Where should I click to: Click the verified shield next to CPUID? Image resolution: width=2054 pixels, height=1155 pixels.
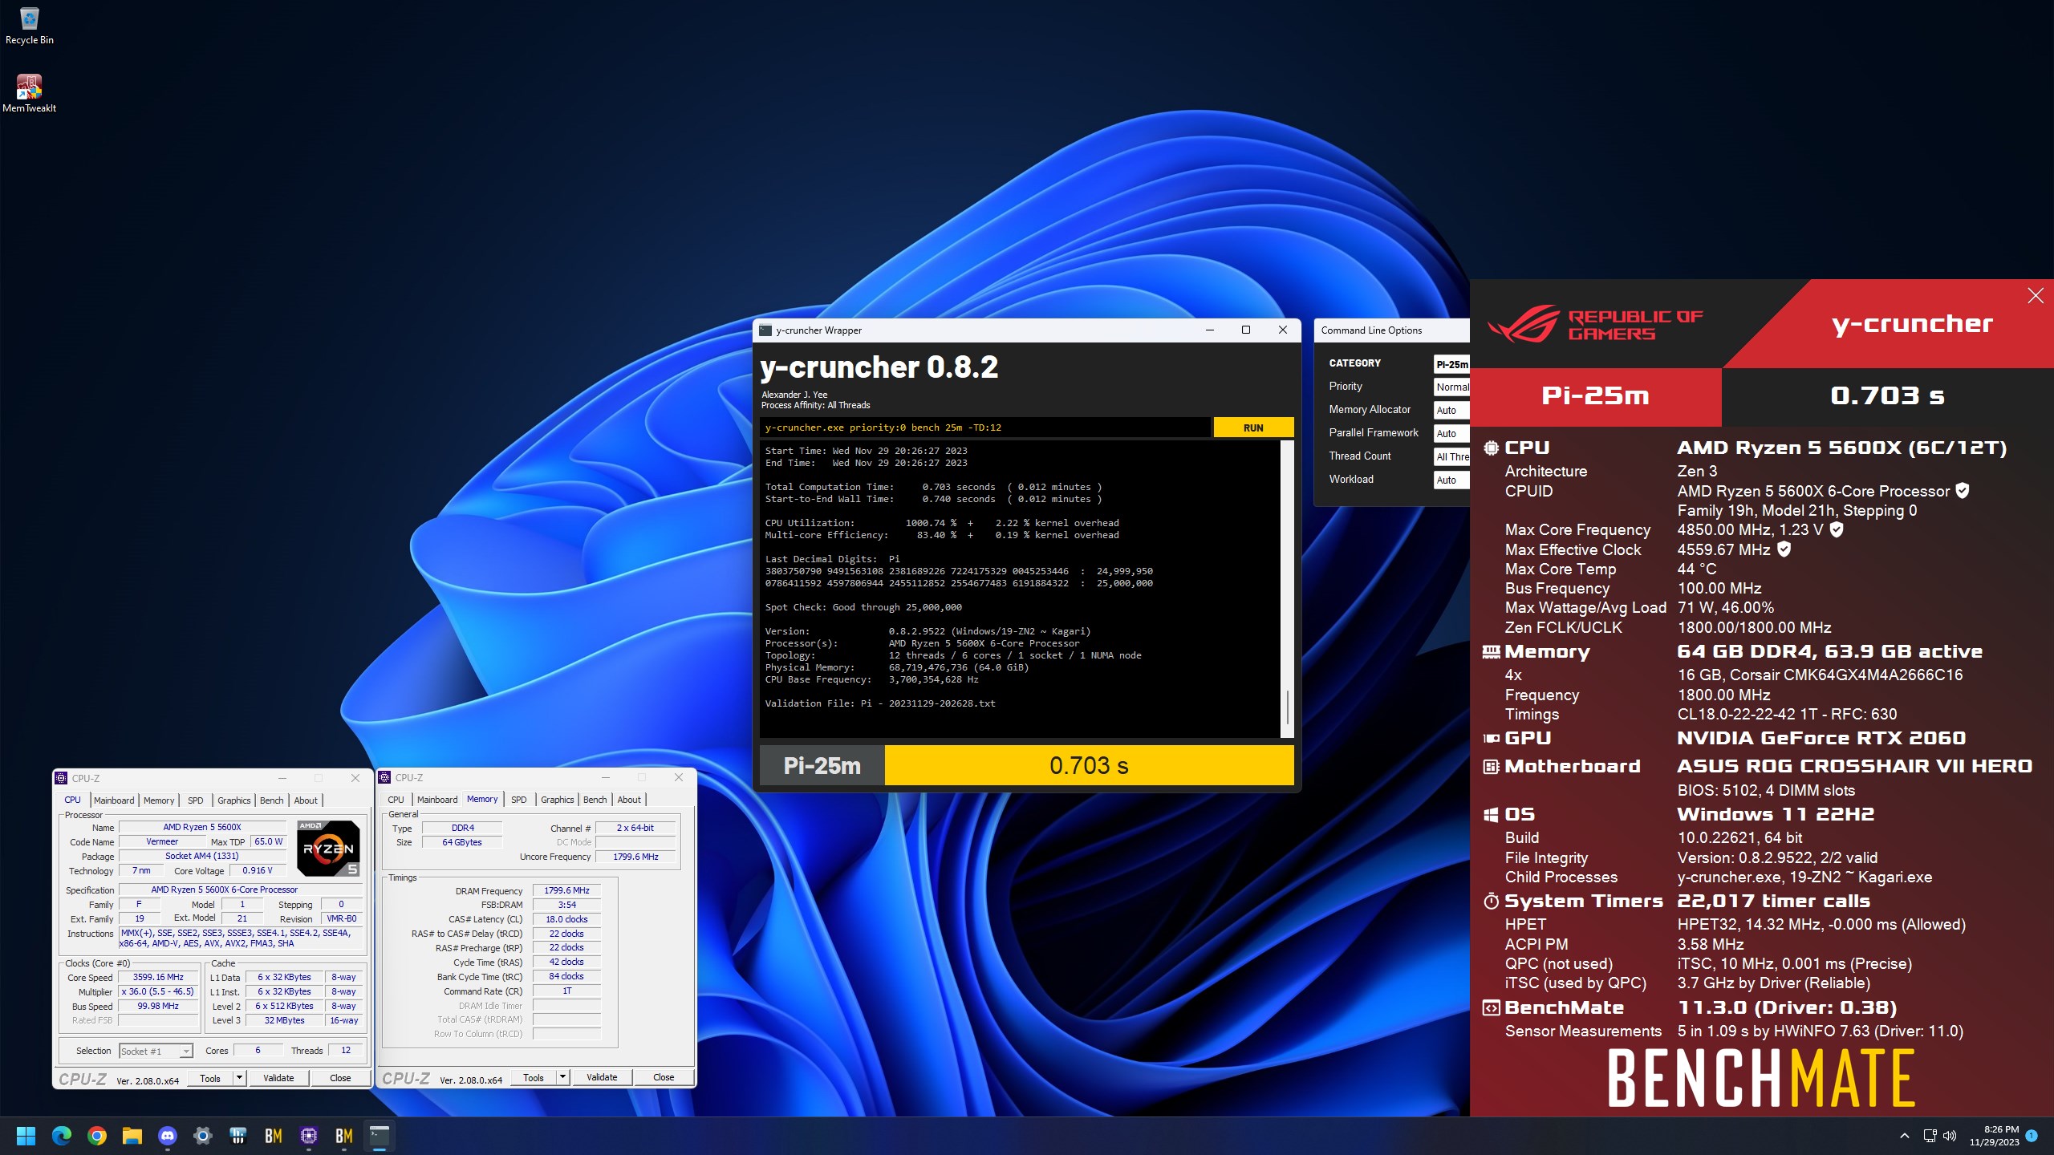1963,491
